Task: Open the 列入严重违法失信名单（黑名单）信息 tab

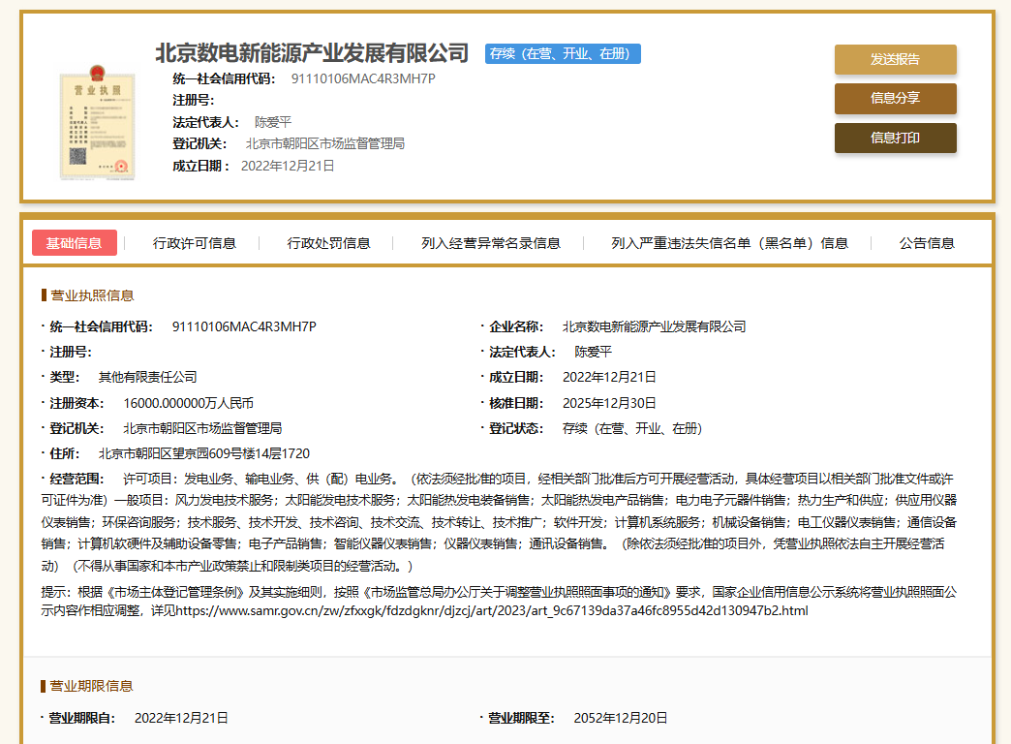Action: [x=729, y=243]
